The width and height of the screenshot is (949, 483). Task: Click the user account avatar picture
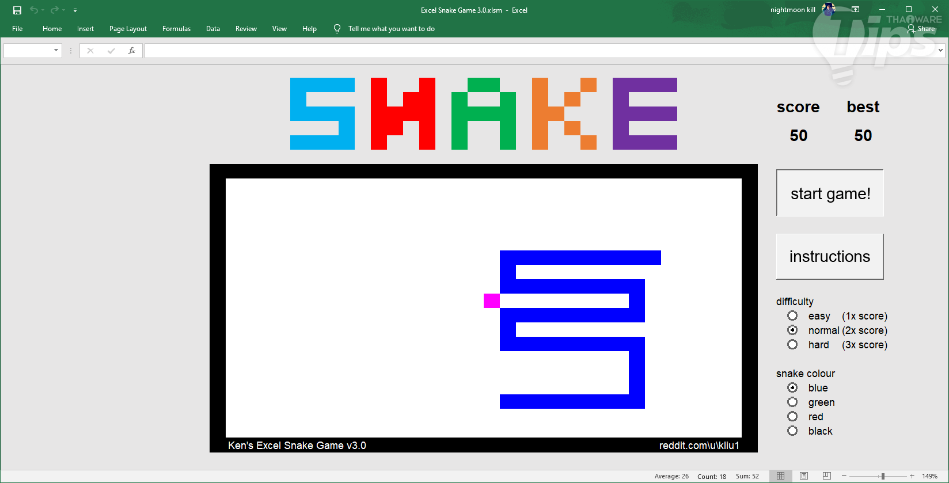(x=829, y=10)
